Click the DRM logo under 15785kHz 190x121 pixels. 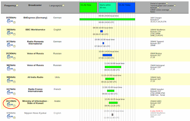click(x=10, y=21)
